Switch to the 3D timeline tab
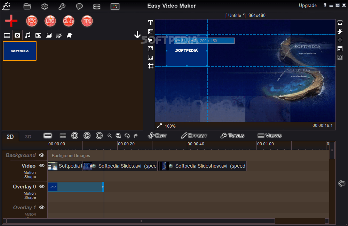This screenshot has height=226, width=348. pyautogui.click(x=28, y=136)
